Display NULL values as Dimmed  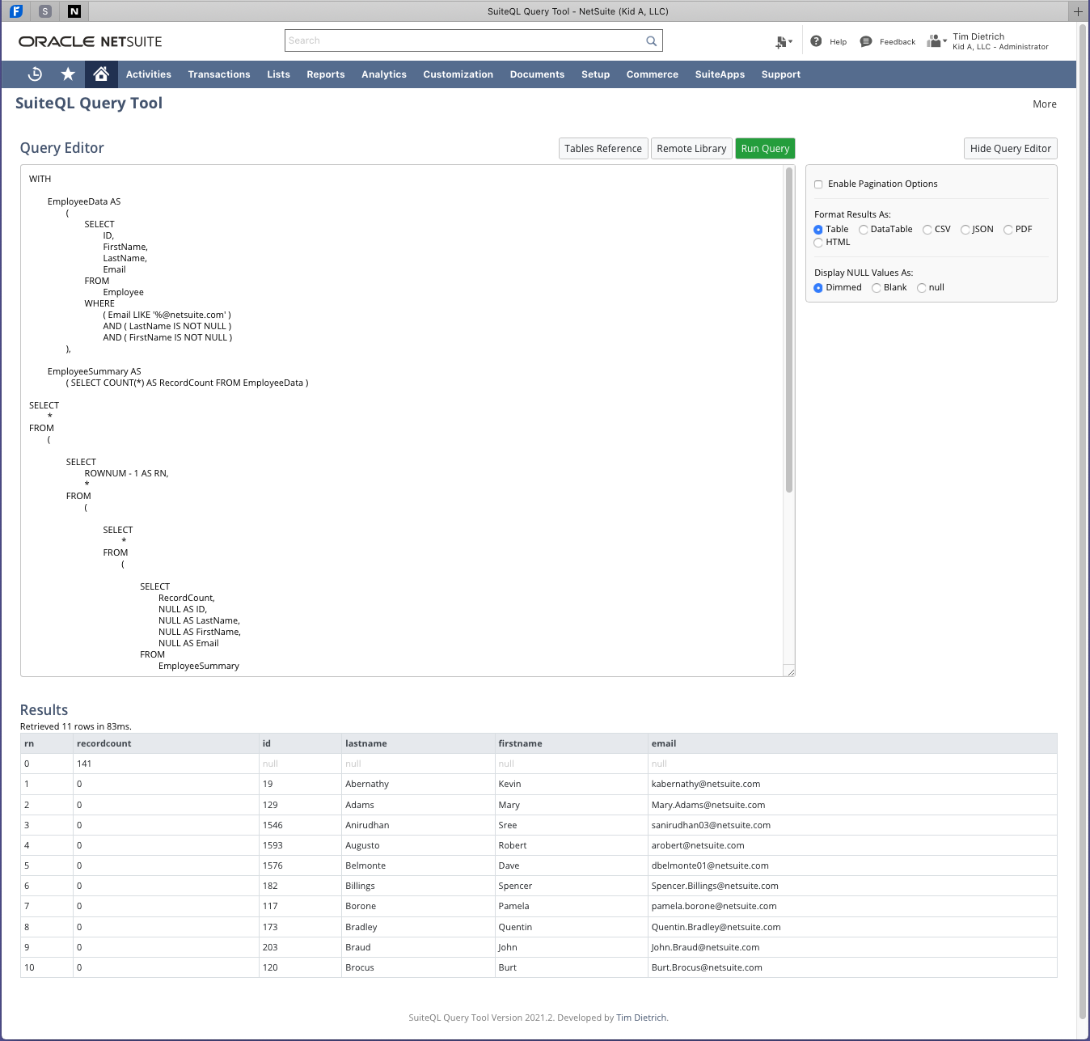click(x=818, y=288)
